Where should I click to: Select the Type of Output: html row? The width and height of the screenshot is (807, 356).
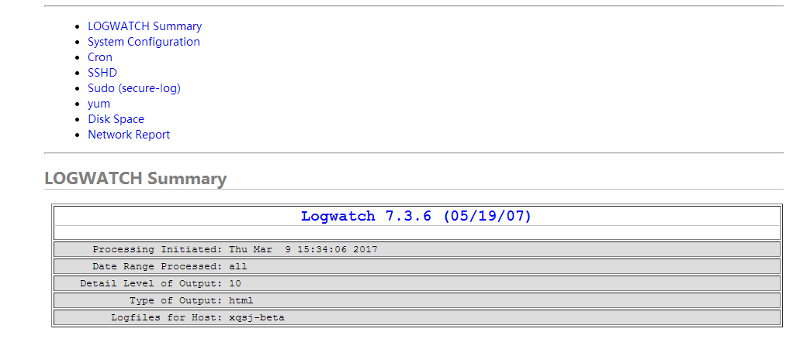417,300
